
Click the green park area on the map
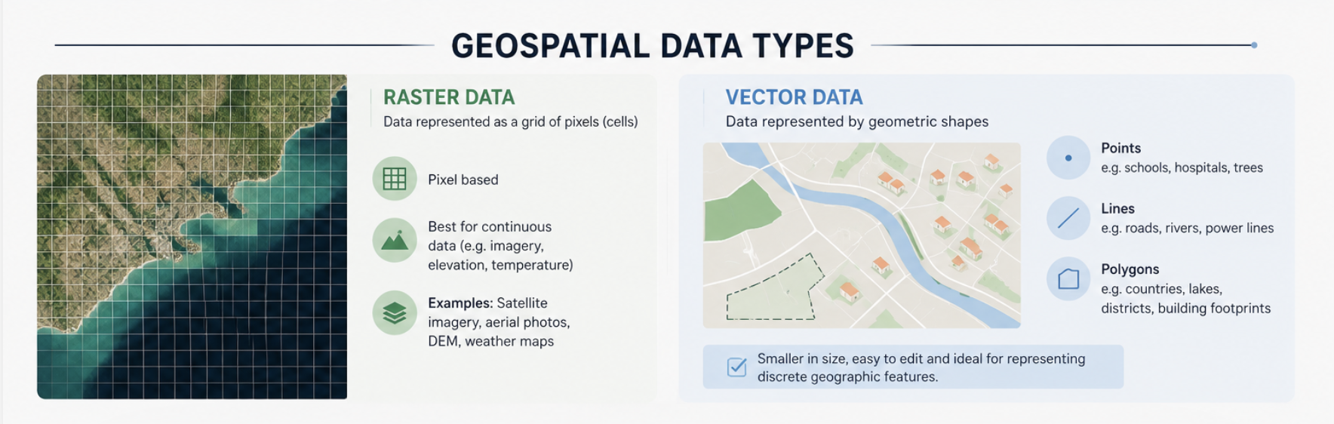click(x=737, y=213)
